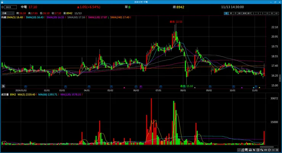Click the blue 月 marker near 06/03 date
The image size is (282, 153).
tap(136, 87)
